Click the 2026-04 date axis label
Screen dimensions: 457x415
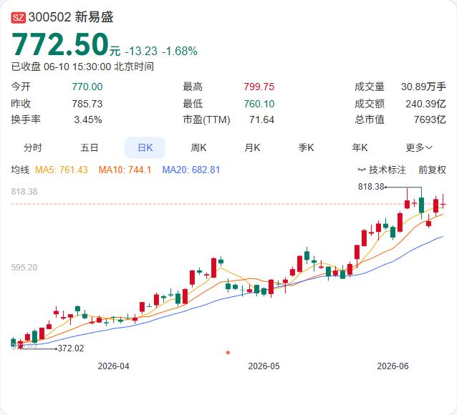(x=113, y=366)
